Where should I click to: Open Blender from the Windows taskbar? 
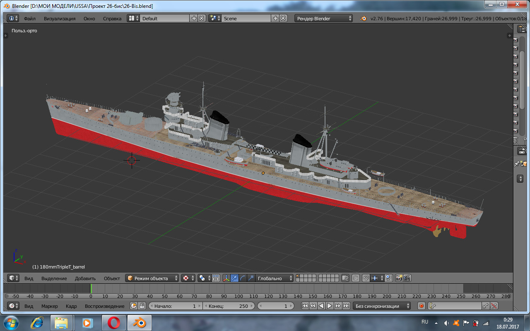(139, 322)
